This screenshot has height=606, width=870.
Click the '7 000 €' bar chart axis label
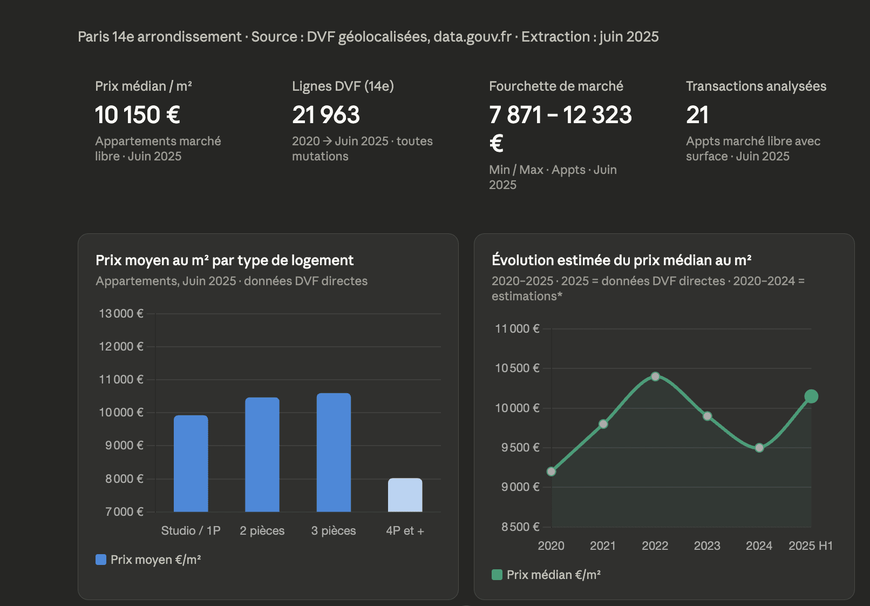click(x=125, y=511)
